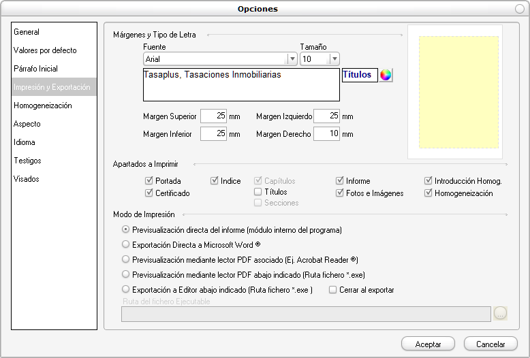The image size is (530, 358).
Task: Uncheck the Portada checkbox
Action: tap(149, 181)
